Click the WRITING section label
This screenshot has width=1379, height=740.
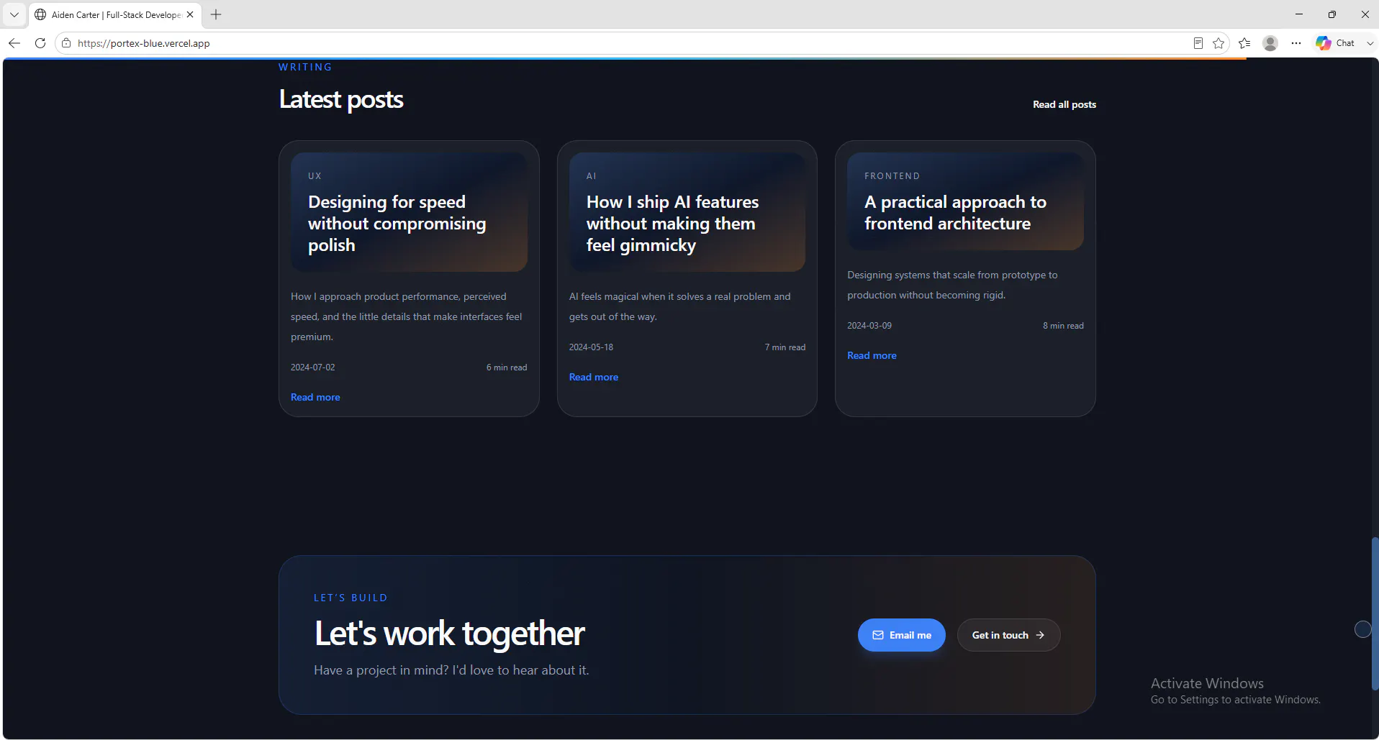click(305, 67)
